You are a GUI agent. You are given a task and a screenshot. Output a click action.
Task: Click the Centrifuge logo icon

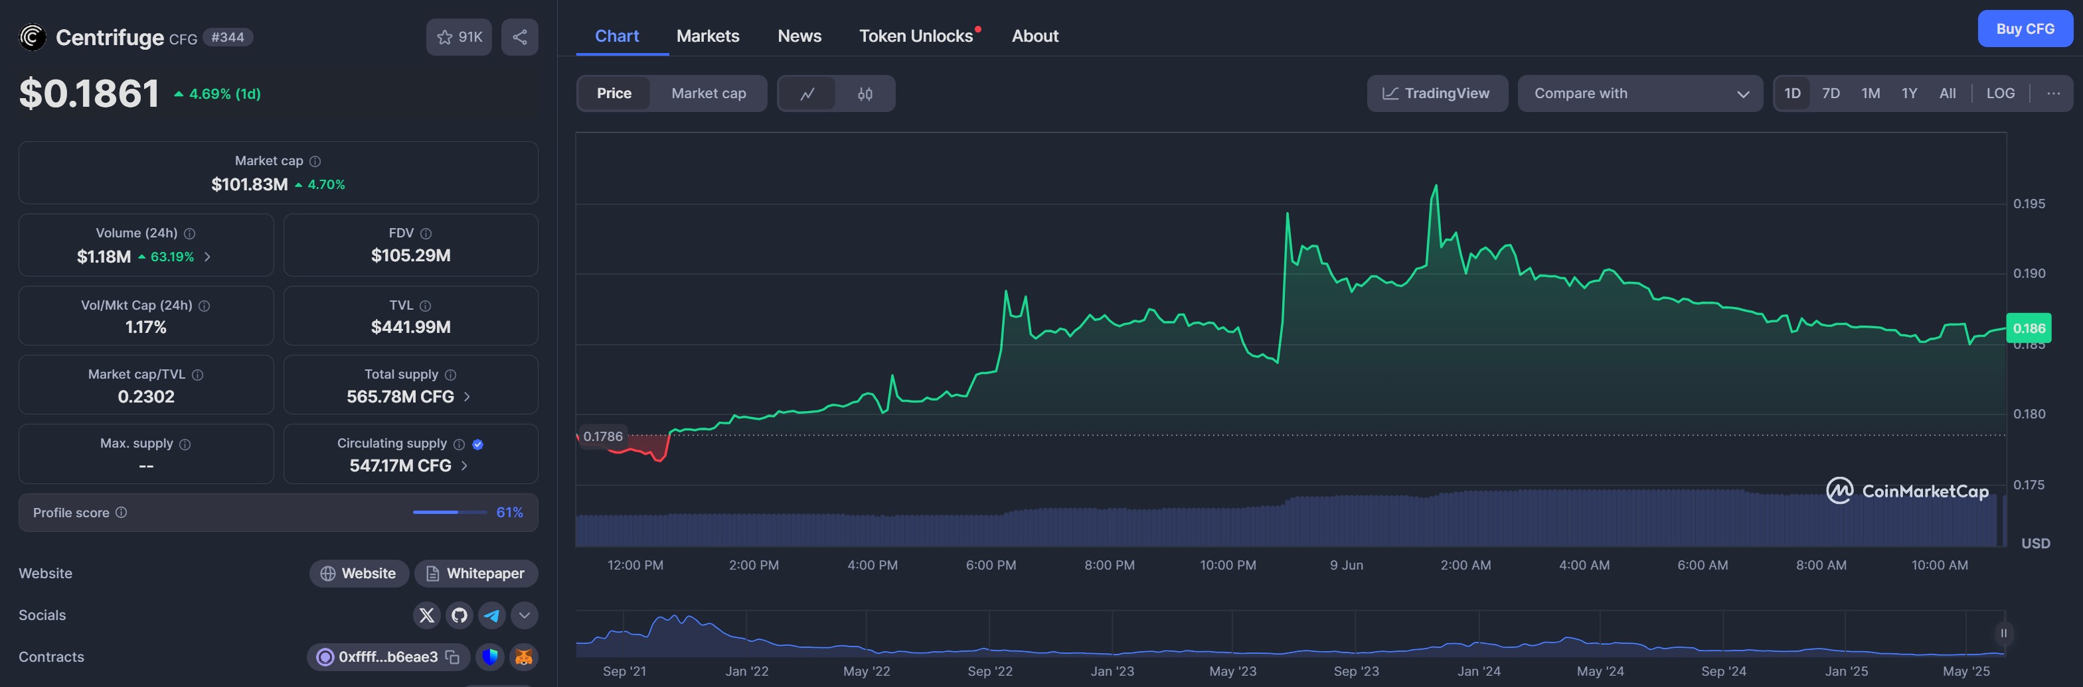[33, 37]
